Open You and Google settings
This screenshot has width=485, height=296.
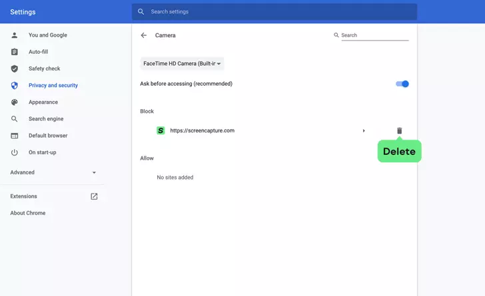(48, 35)
